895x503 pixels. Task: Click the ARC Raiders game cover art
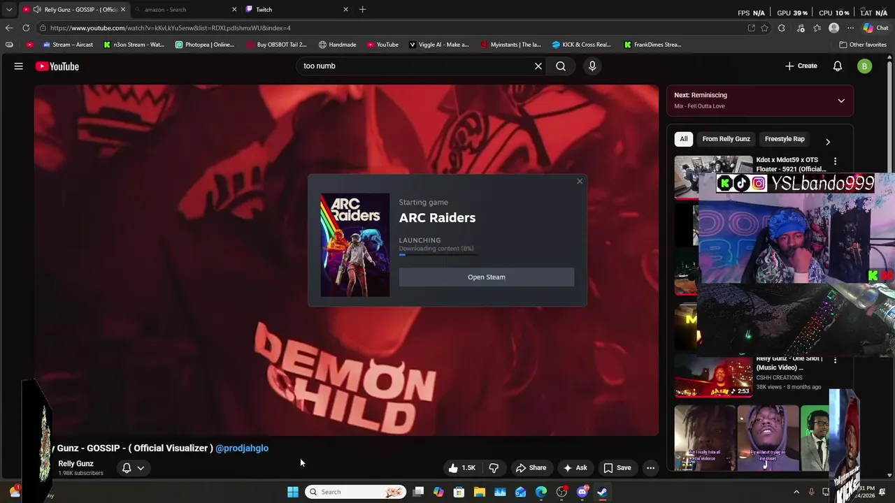355,245
